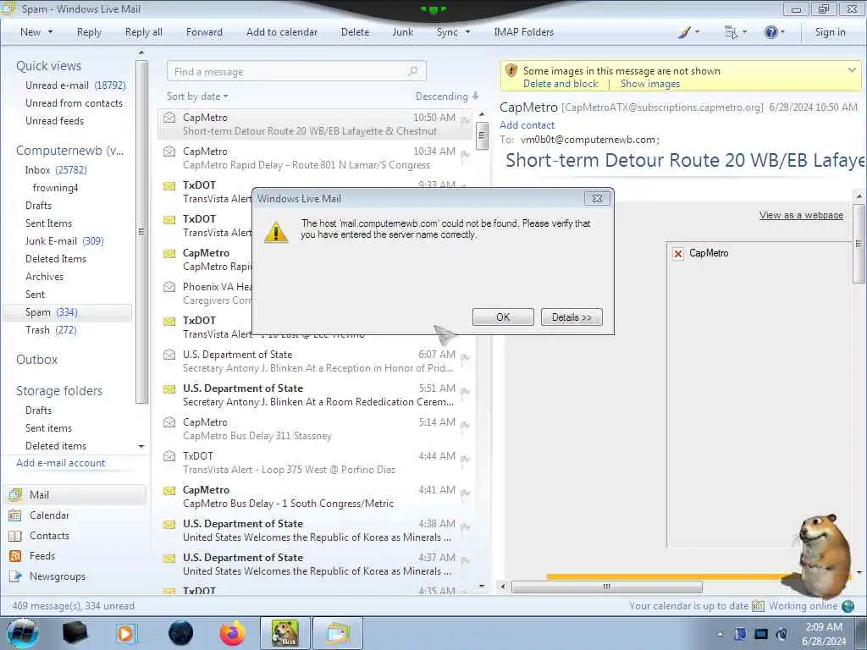Screen dimensions: 867x650
Task: Mark message as Junk in toolbar
Action: (x=402, y=32)
